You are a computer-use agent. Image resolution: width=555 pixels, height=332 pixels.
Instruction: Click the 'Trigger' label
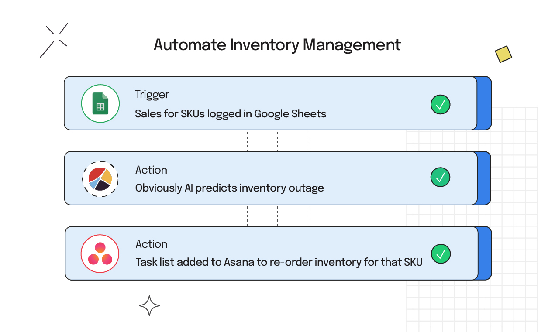coord(152,95)
